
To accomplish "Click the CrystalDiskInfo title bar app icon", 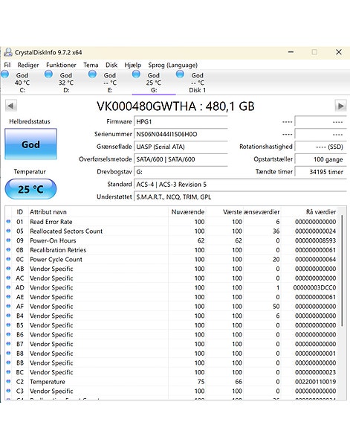I will tap(8, 52).
